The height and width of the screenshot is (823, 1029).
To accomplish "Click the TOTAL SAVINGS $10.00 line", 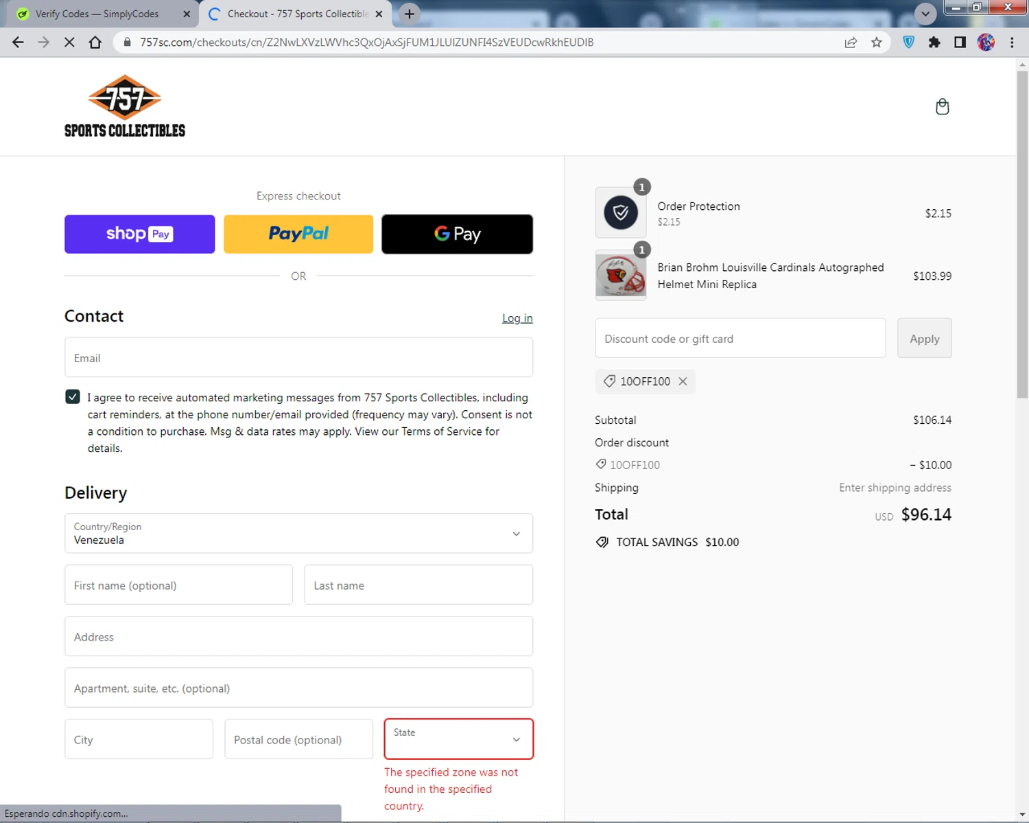I will [x=667, y=542].
